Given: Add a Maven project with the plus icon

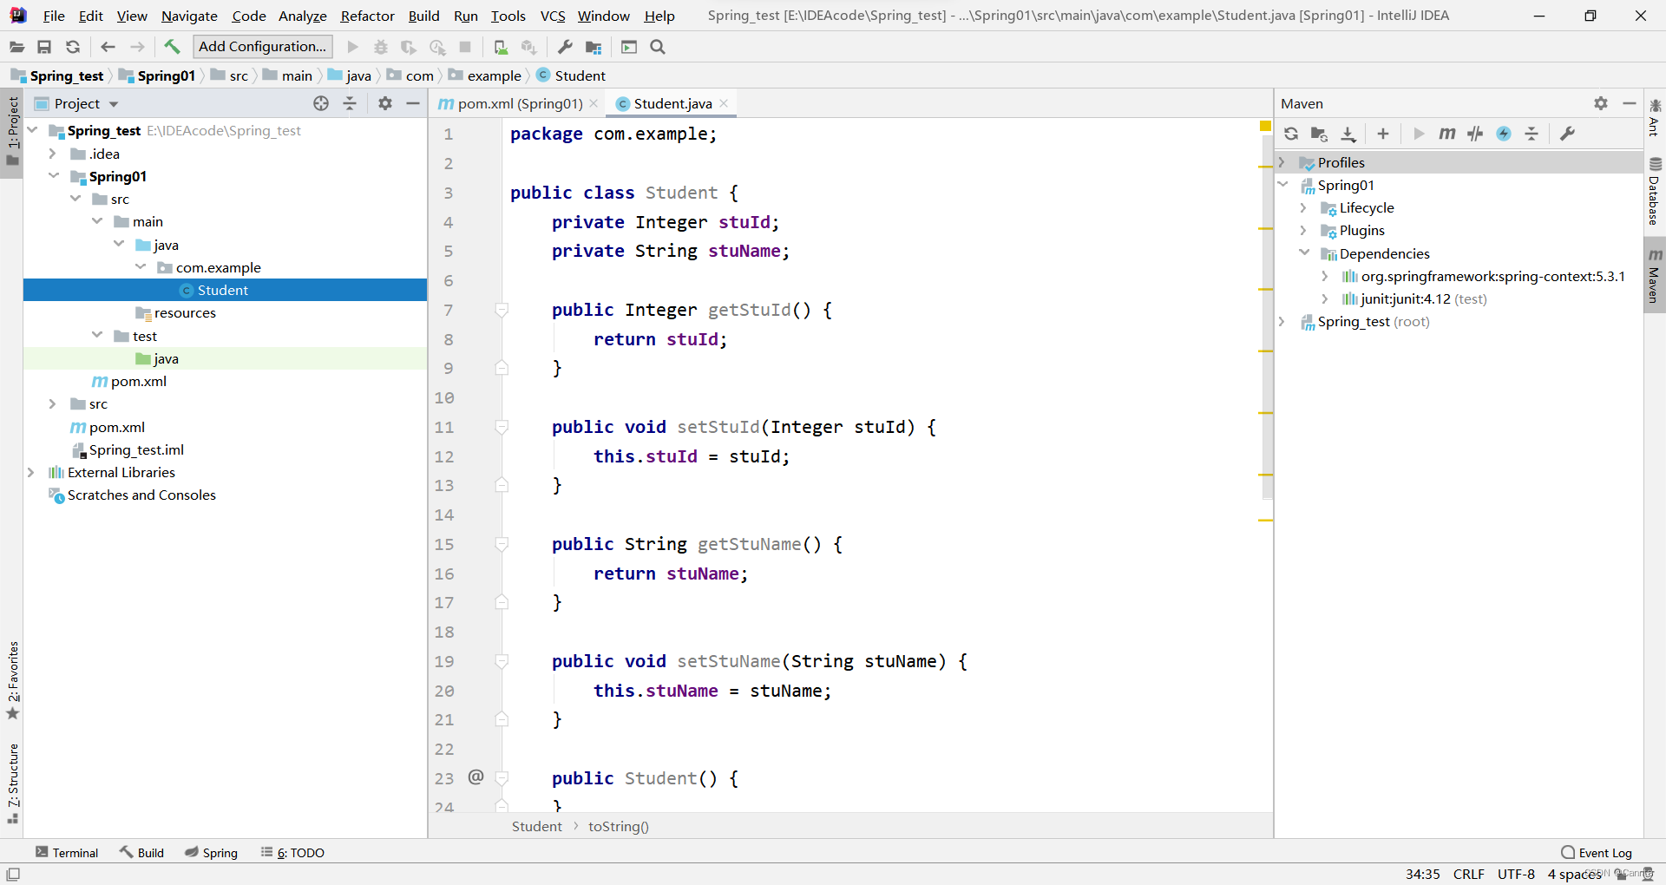Looking at the screenshot, I should click(1383, 134).
